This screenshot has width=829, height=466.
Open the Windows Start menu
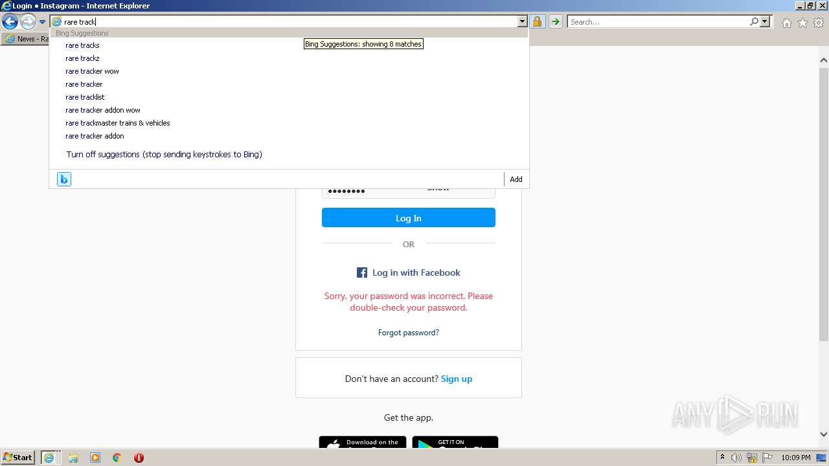click(x=18, y=458)
